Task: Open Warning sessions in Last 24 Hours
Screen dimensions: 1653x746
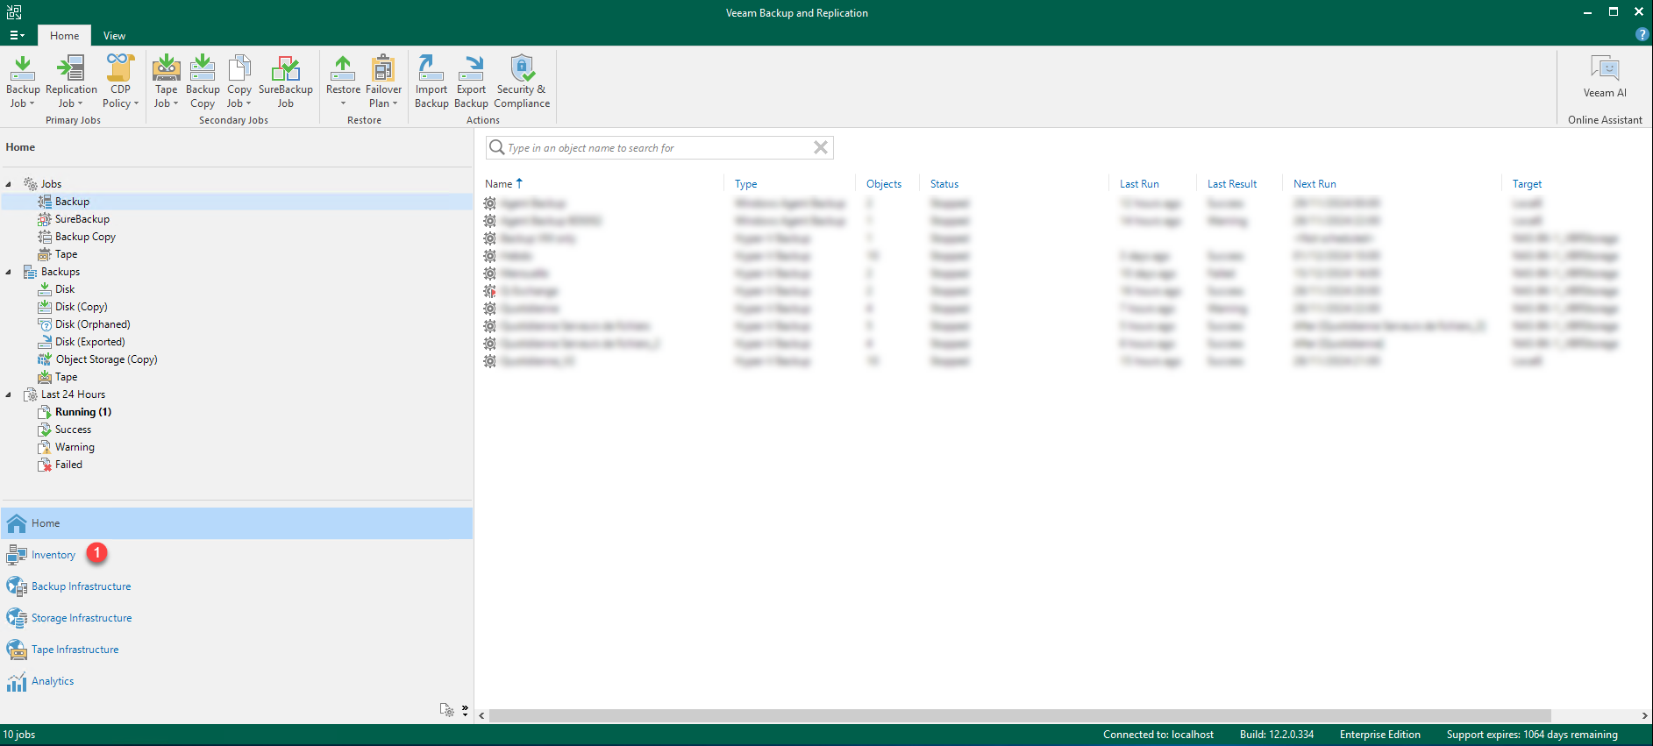Action: 75,447
